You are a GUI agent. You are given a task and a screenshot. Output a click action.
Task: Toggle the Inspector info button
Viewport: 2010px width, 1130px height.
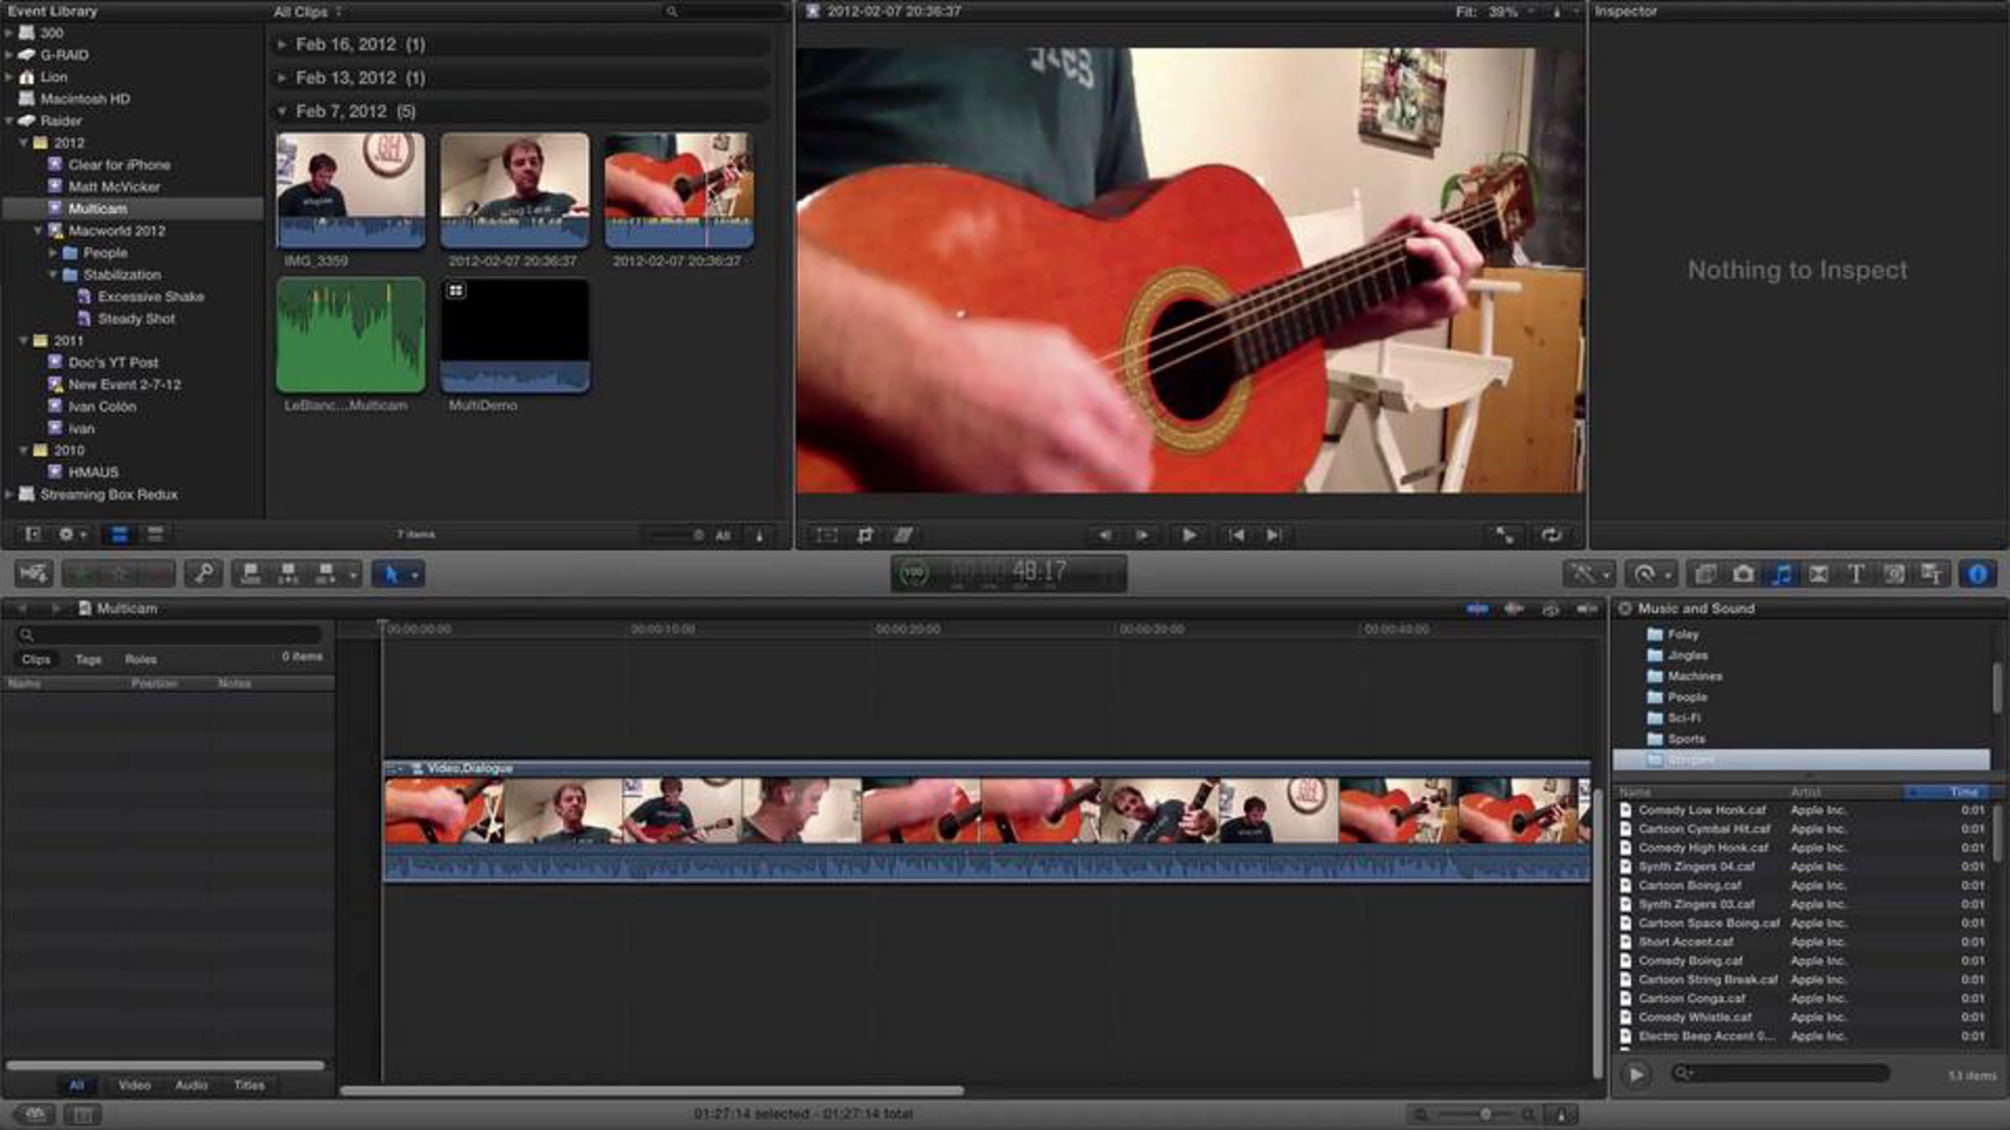[x=1977, y=574]
